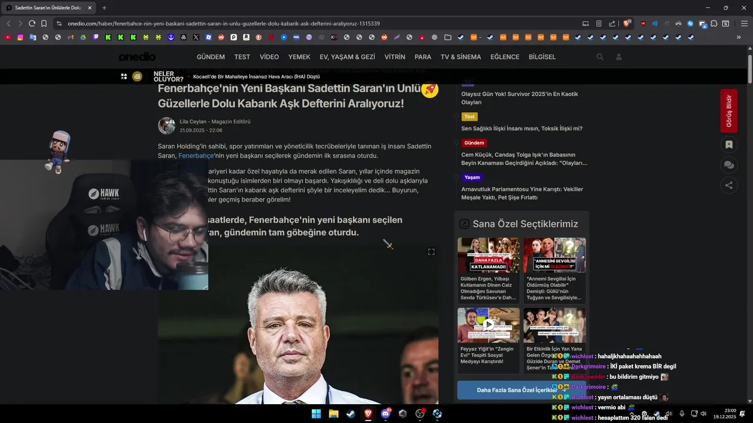Open the Annemi Sevgilisi İçin card thumbnail
This screenshot has width=753, height=423.
pos(555,255)
